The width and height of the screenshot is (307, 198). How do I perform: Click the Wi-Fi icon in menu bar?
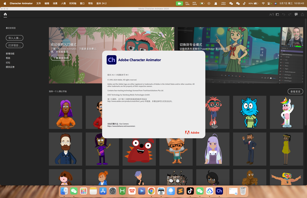click(x=263, y=3)
